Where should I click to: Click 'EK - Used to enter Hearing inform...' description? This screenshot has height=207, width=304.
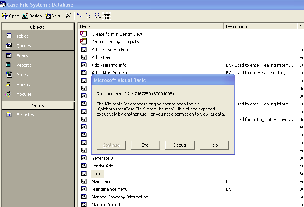click(x=259, y=65)
